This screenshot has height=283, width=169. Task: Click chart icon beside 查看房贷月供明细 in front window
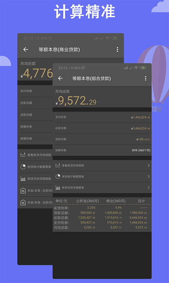(58, 165)
